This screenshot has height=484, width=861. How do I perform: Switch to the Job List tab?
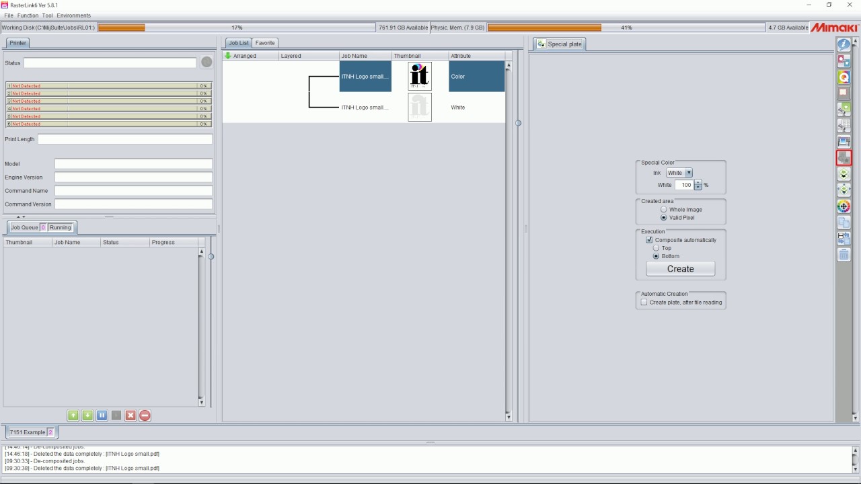pos(239,43)
